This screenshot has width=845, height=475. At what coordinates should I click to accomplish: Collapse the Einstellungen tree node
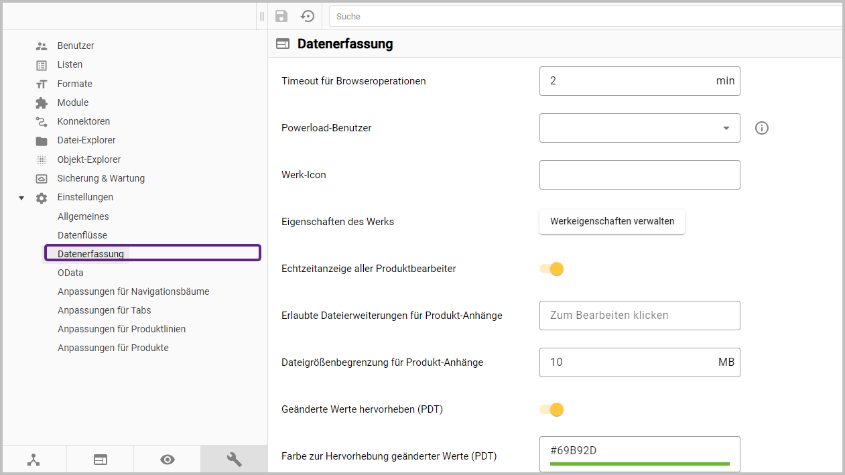(x=21, y=198)
